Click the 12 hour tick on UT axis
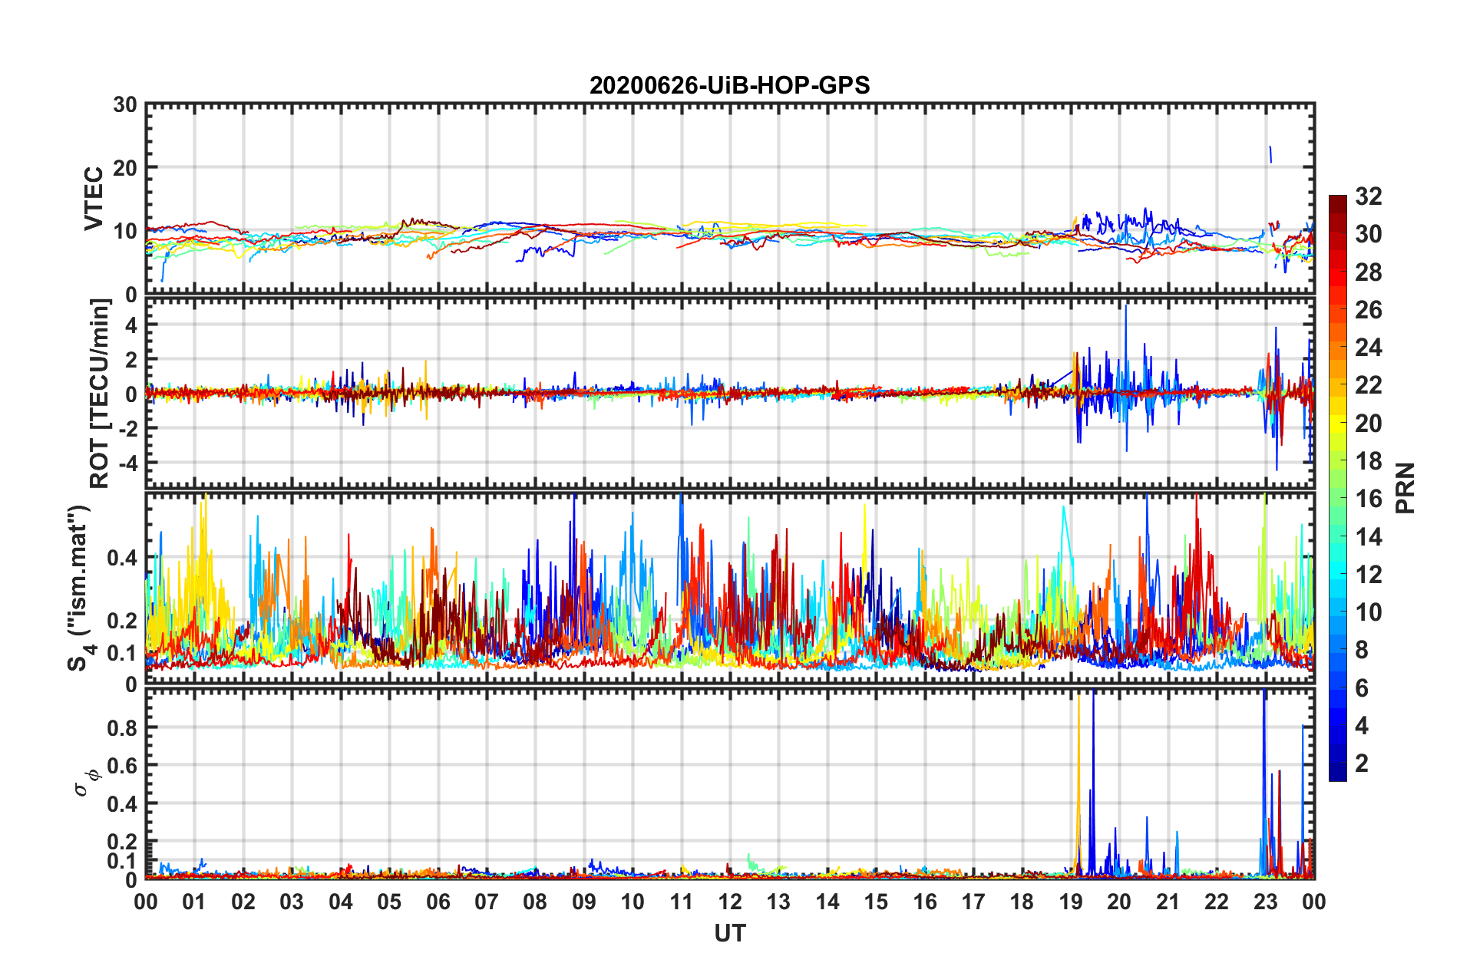The image size is (1460, 976). (730, 902)
